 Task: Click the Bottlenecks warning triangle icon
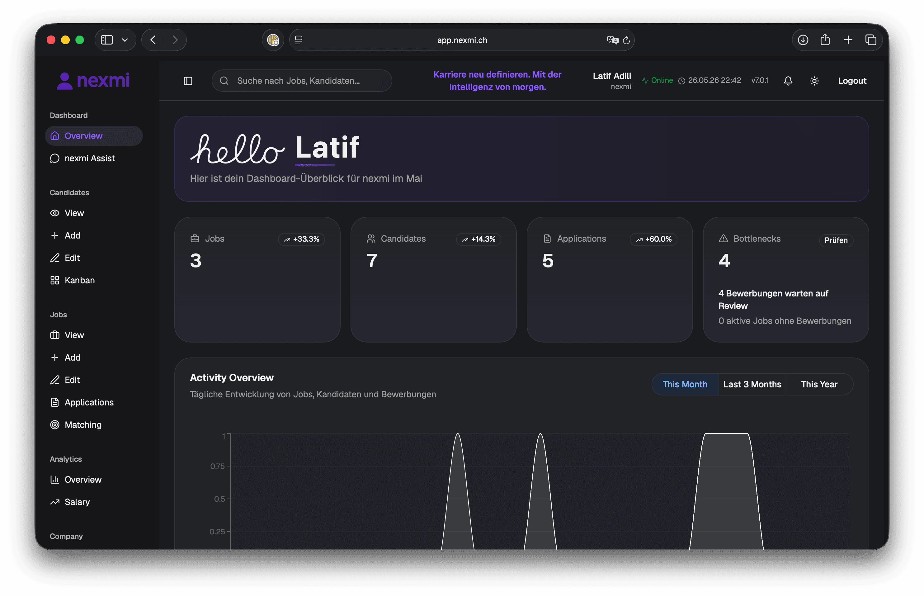coord(723,239)
